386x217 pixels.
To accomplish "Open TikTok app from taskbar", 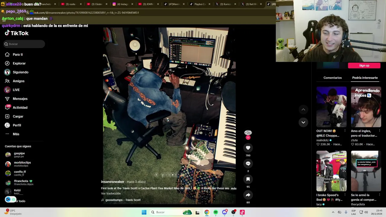I will [x=242, y=212].
